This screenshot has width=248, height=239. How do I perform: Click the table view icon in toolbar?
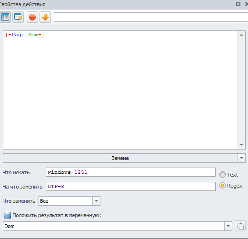point(5,17)
